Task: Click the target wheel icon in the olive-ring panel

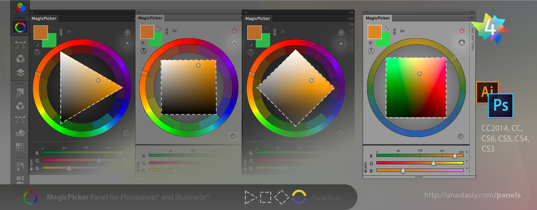Action: [461, 137]
